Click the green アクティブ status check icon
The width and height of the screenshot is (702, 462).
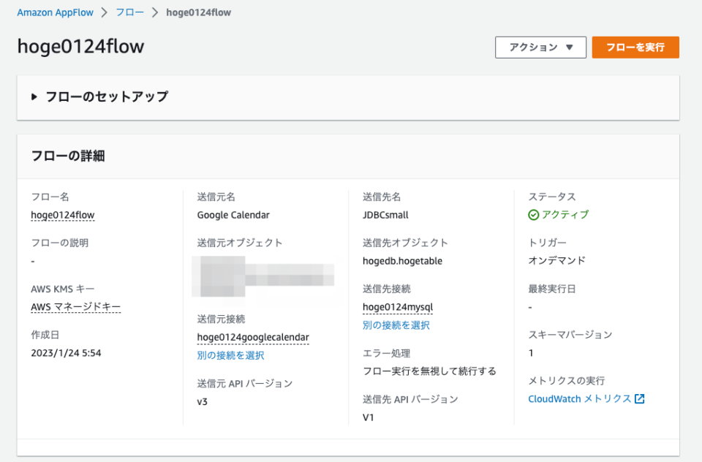tap(533, 216)
